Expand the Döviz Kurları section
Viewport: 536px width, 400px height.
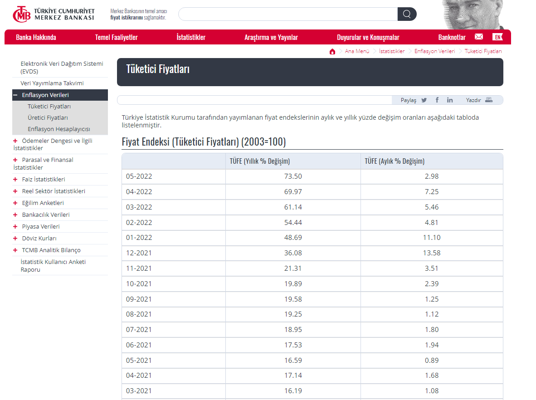(15, 239)
